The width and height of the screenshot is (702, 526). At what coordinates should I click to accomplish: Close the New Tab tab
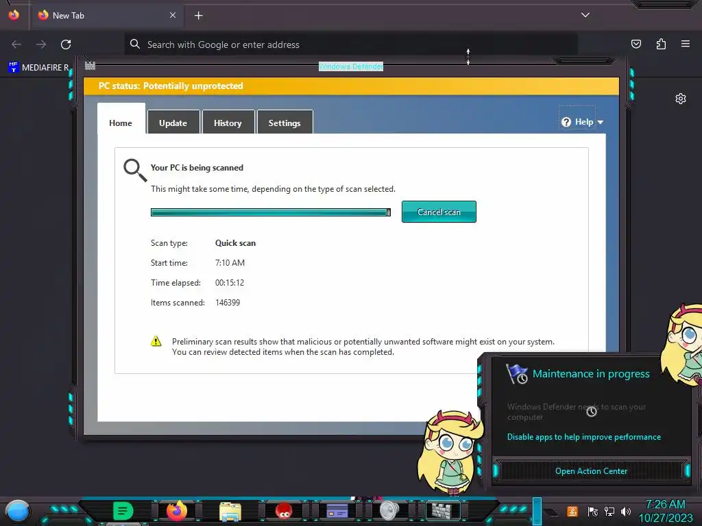(x=173, y=15)
